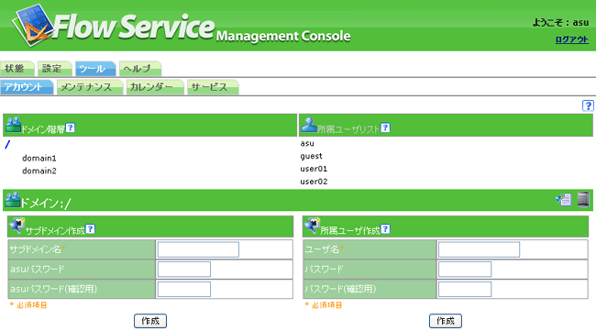Image resolution: width=596 pixels, height=331 pixels.
Task: Select user01 in the user list
Action: [314, 169]
